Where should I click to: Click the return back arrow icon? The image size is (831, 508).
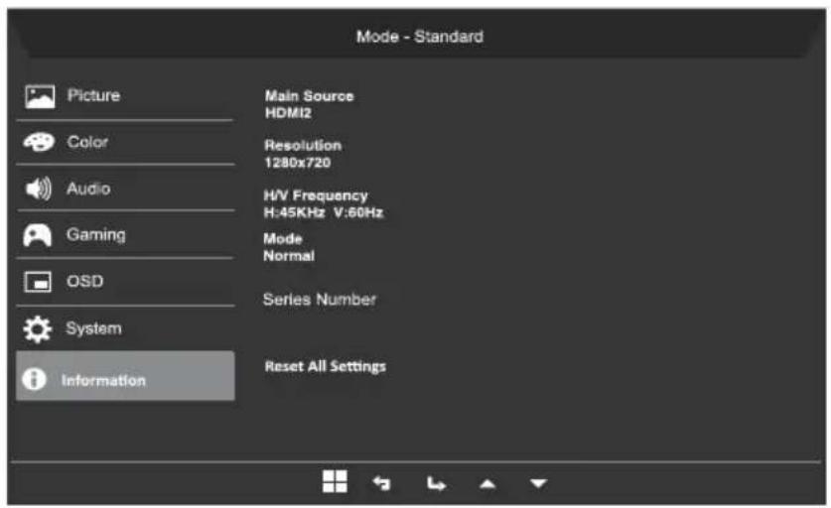(x=381, y=483)
